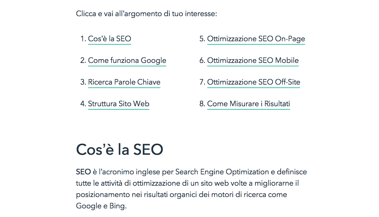Click the large "Cos'è la SEO" heading
The image size is (379, 217).
pos(119,150)
